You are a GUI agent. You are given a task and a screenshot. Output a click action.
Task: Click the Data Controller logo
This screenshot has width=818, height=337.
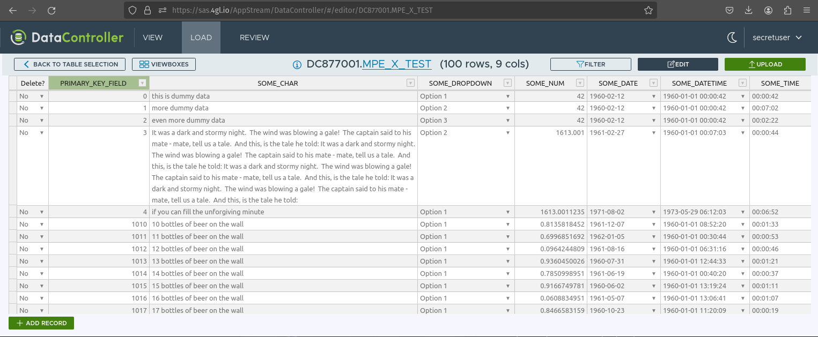point(67,38)
